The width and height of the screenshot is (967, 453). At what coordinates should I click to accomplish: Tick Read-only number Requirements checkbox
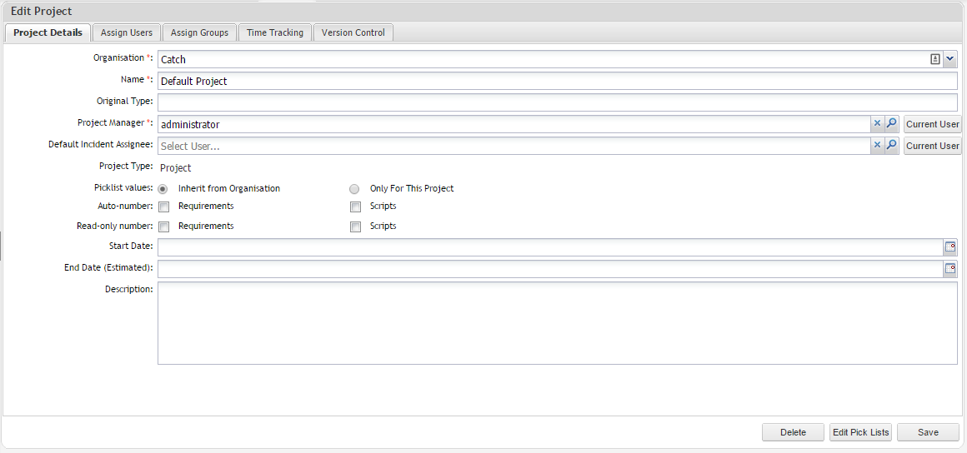164,226
